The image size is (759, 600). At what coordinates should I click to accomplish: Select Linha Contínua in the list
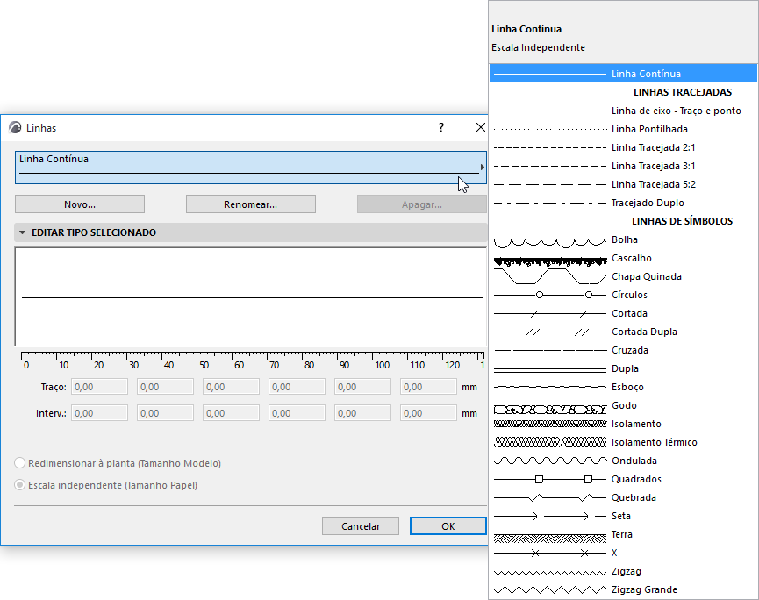pyautogui.click(x=623, y=74)
